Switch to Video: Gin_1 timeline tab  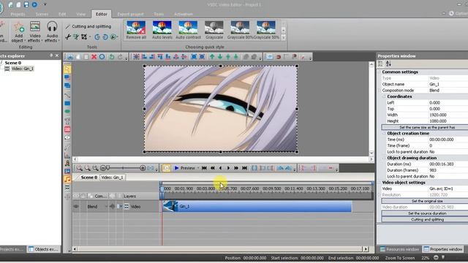point(112,178)
